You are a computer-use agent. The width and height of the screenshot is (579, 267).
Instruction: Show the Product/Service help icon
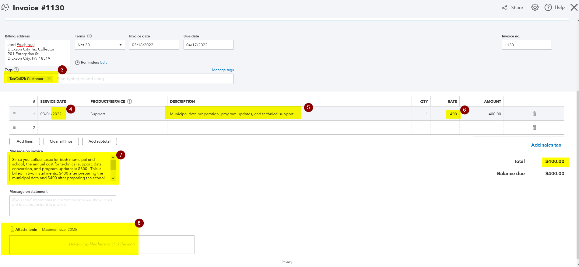[x=130, y=101]
